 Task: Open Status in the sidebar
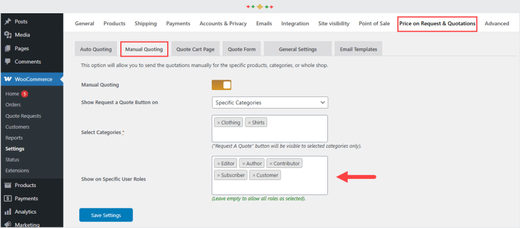point(12,159)
